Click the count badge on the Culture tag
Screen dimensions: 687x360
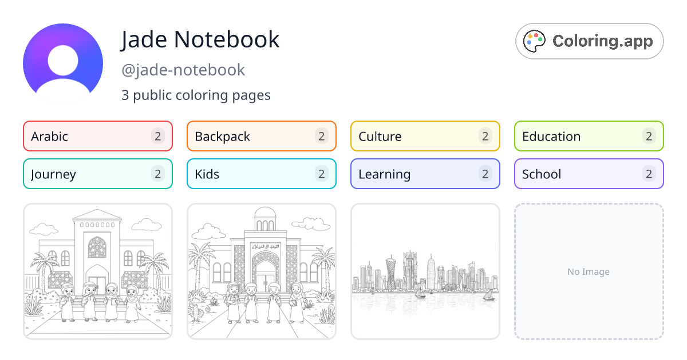[485, 136]
